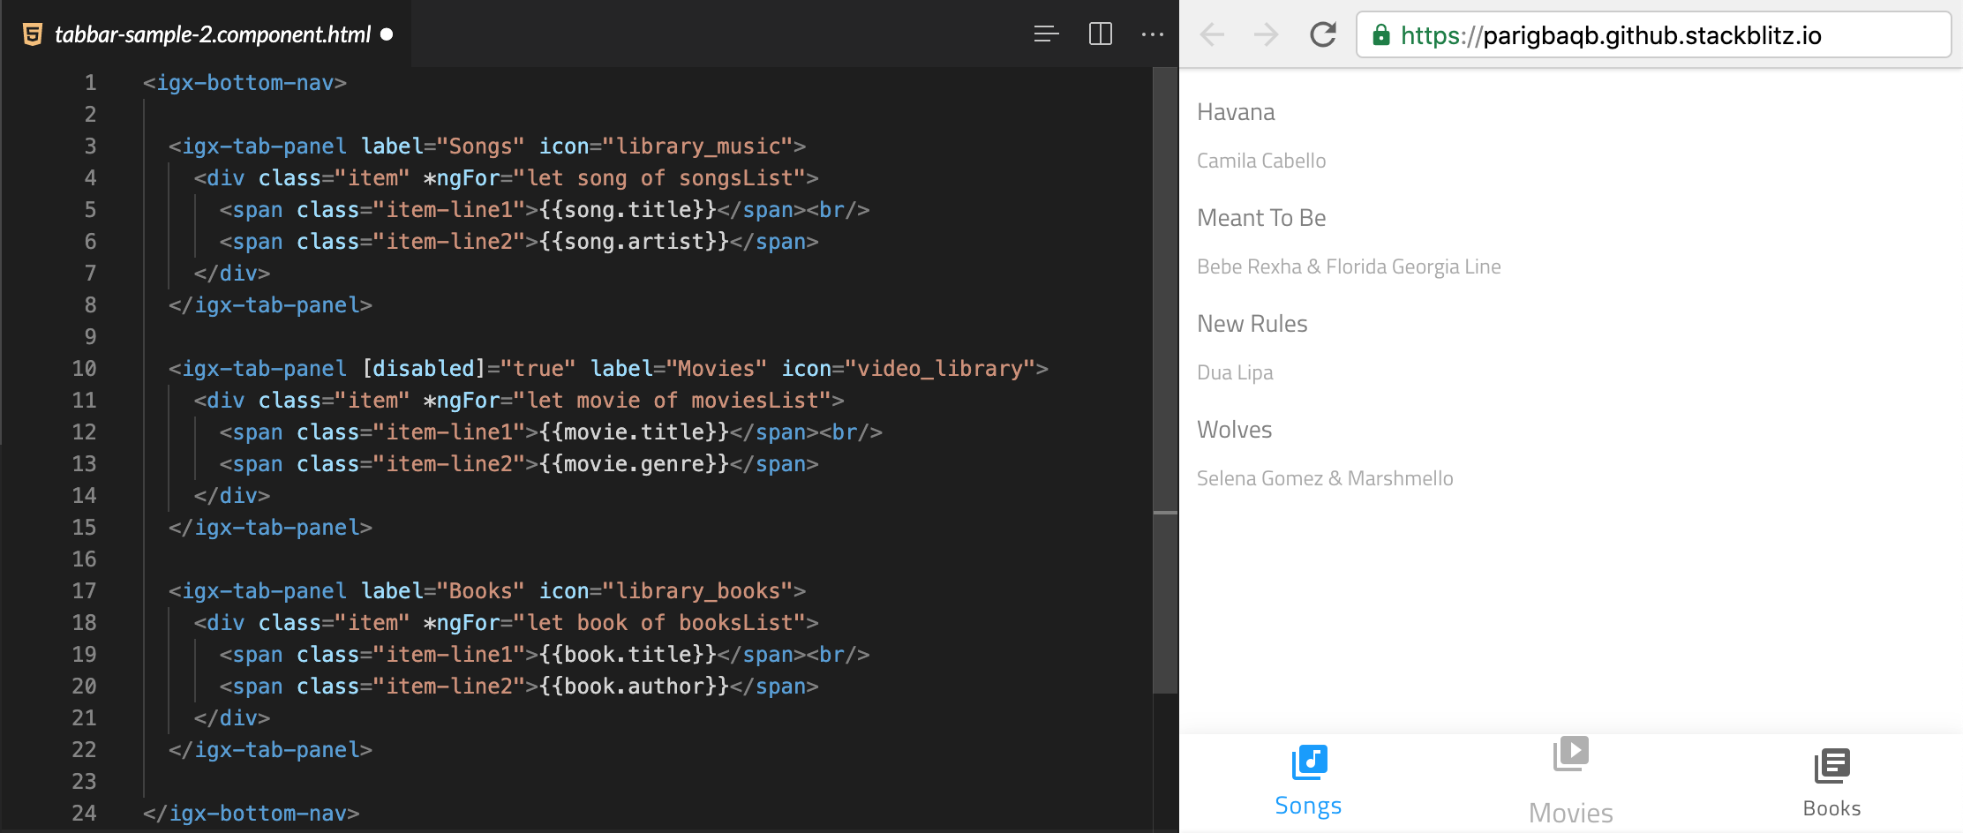Click the {{book.author}} interpolation
Screen dimensions: 1963x833
(x=634, y=687)
